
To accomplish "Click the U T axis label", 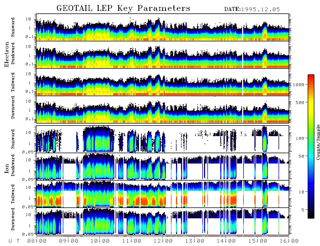I will click(14, 241).
